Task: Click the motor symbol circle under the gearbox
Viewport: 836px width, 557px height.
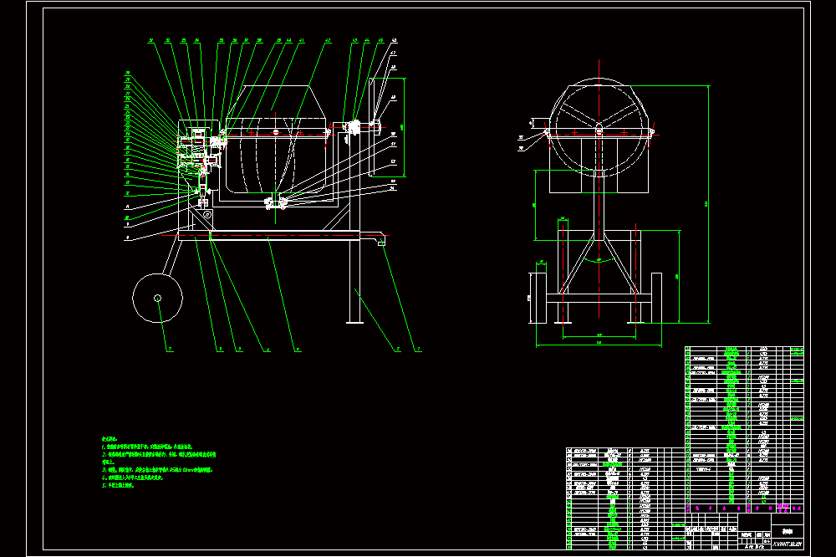Action: (x=206, y=214)
